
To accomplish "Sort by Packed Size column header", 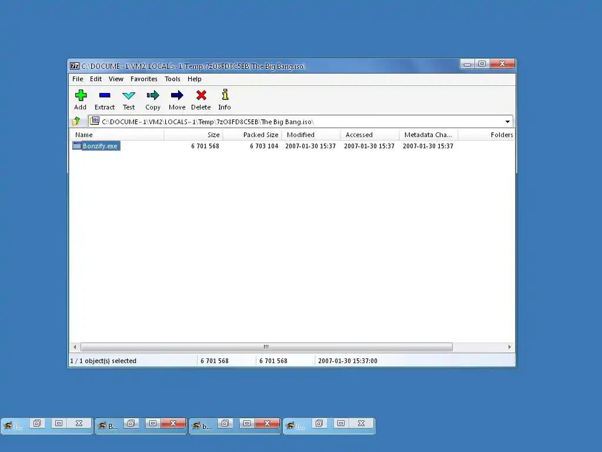I will coord(252,135).
